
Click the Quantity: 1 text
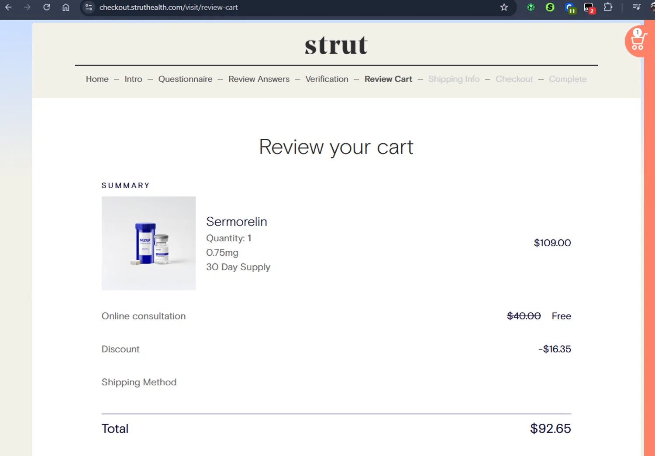[x=228, y=238]
